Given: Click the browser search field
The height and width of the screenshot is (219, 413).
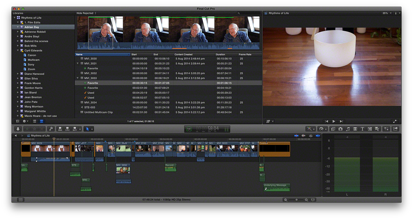Looking at the screenshot, I should [x=248, y=13].
